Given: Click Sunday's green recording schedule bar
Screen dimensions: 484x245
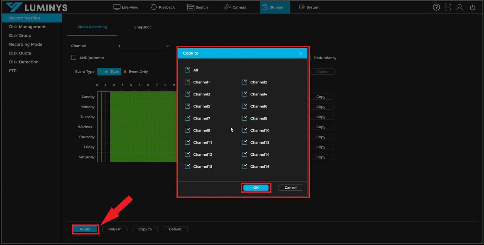Looking at the screenshot, I should coord(143,97).
